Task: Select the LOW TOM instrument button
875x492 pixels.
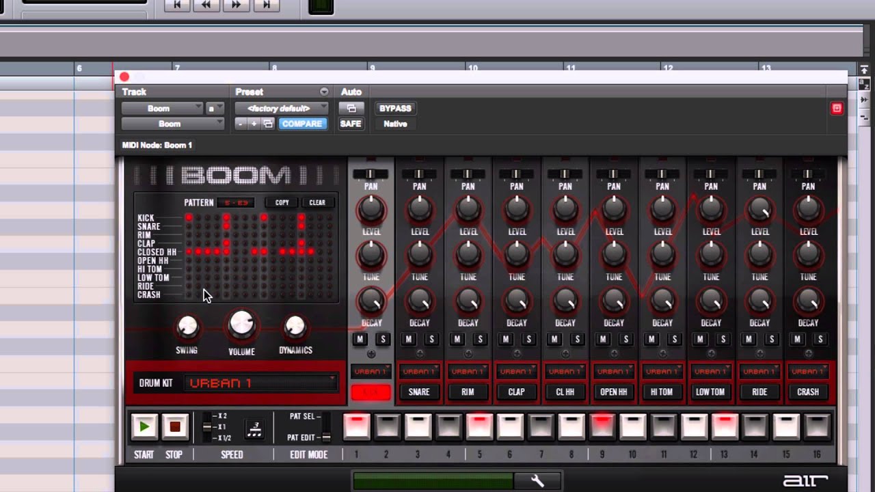Action: (711, 392)
